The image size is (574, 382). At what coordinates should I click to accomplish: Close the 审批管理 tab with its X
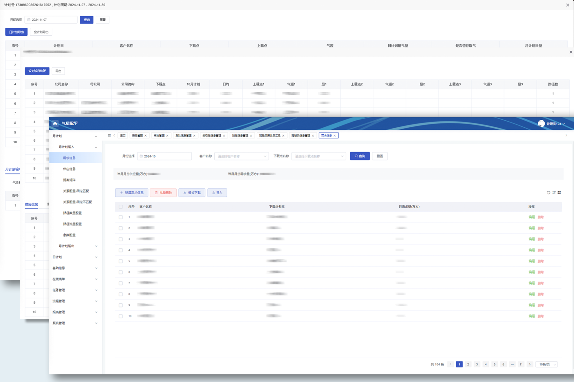click(x=167, y=136)
